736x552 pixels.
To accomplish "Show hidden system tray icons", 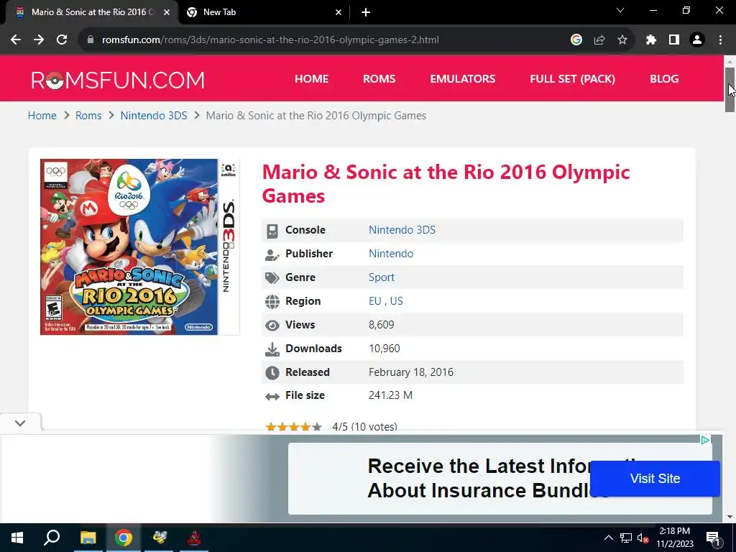I will 608,538.
